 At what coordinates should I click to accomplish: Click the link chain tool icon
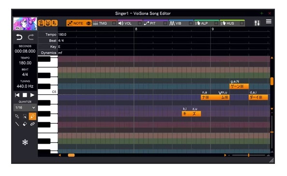tap(32, 124)
